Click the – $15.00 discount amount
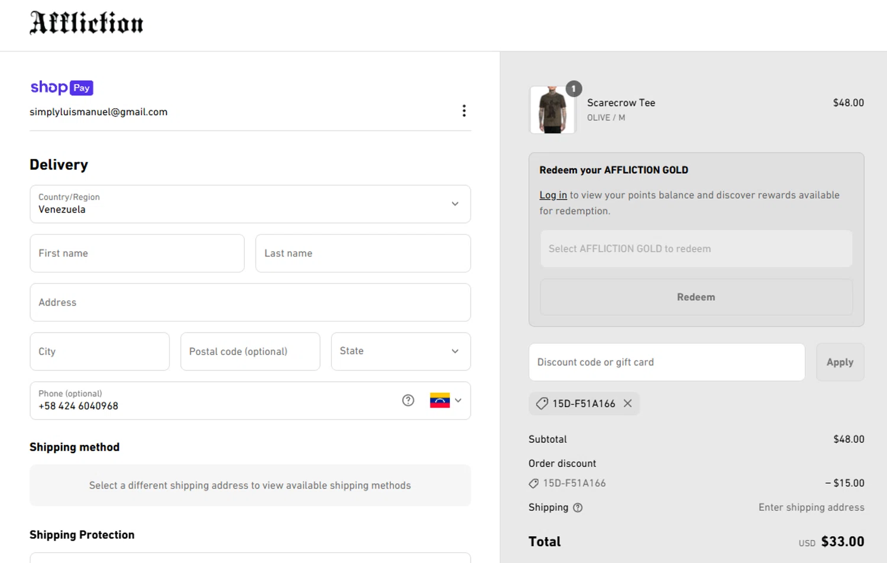The image size is (887, 563). click(x=844, y=483)
